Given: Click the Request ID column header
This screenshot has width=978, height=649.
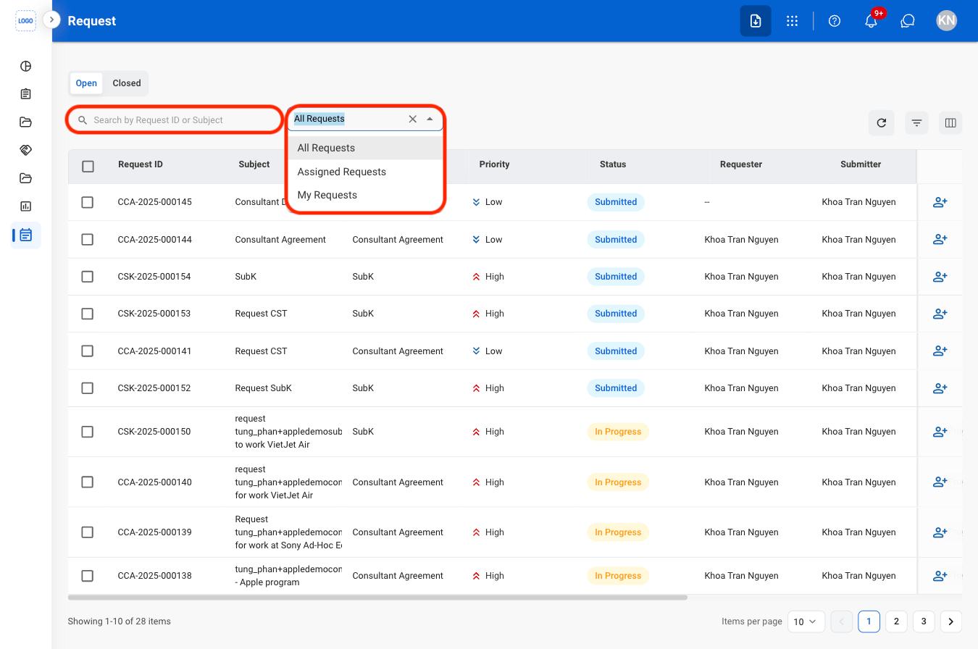Looking at the screenshot, I should [x=141, y=164].
